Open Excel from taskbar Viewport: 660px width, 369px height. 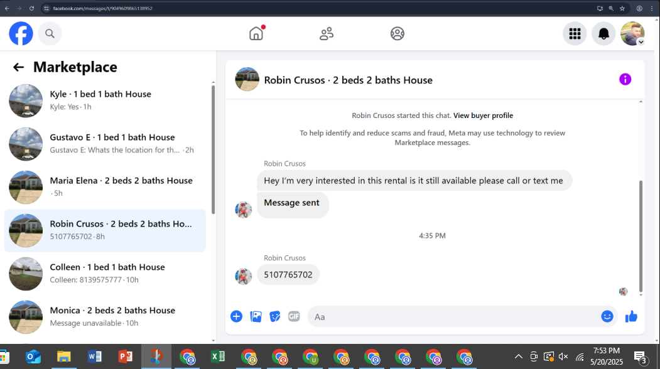point(218,357)
